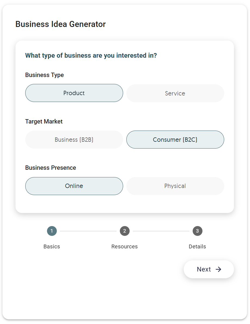Click the Business Presence heading

51,168
